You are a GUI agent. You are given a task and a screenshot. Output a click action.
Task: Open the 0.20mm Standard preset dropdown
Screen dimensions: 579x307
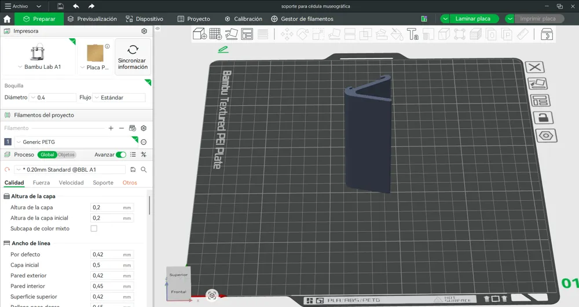[x=70, y=169]
